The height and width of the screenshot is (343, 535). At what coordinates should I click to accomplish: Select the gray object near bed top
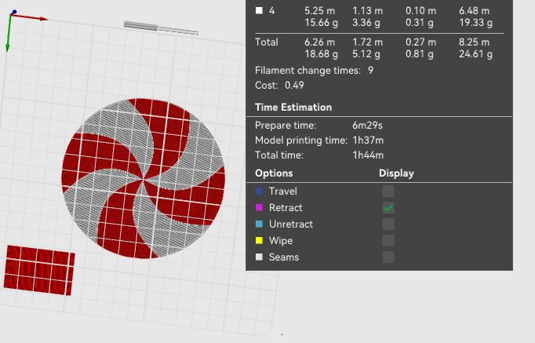161,28
